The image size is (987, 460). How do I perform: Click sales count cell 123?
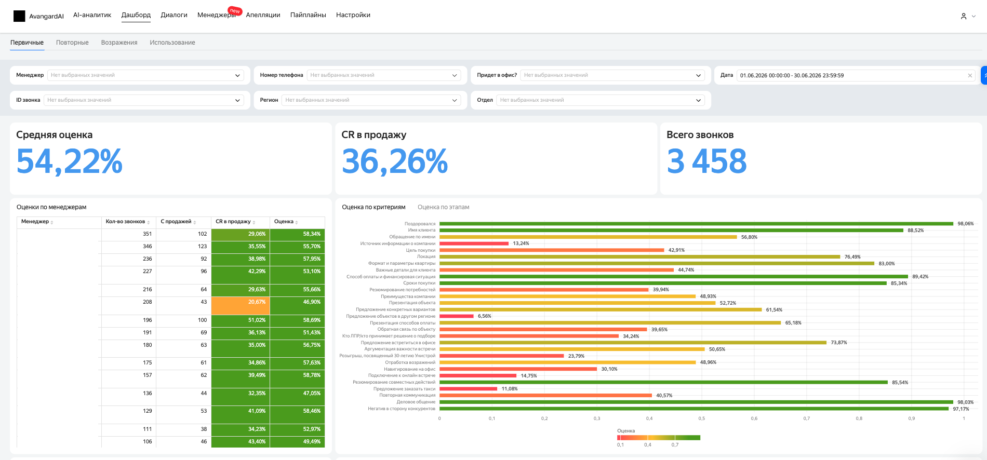(x=184, y=247)
